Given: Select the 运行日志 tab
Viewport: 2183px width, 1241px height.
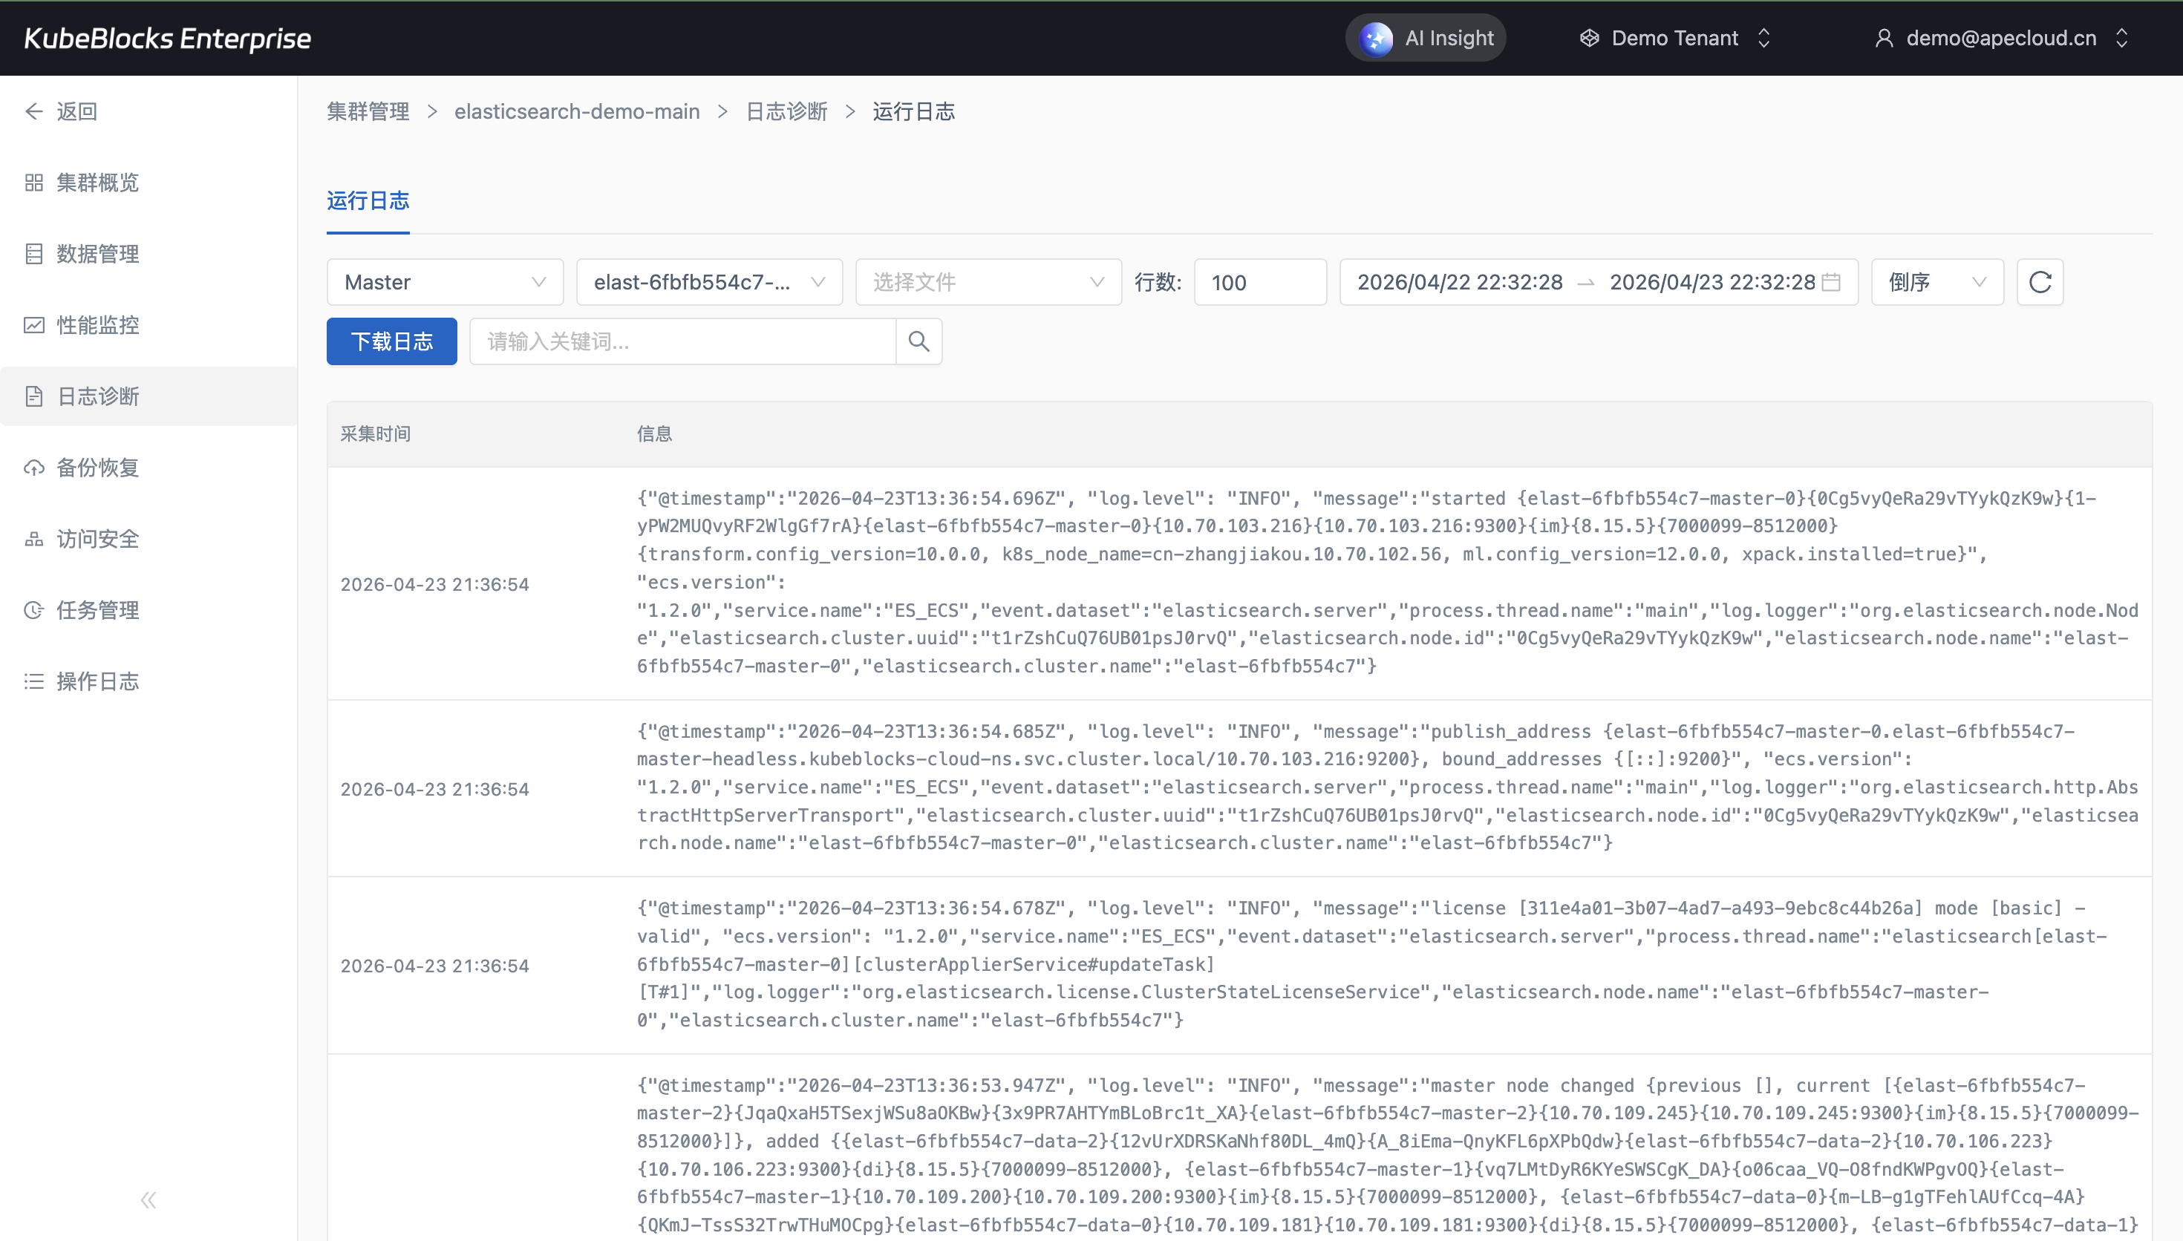Looking at the screenshot, I should tap(368, 201).
